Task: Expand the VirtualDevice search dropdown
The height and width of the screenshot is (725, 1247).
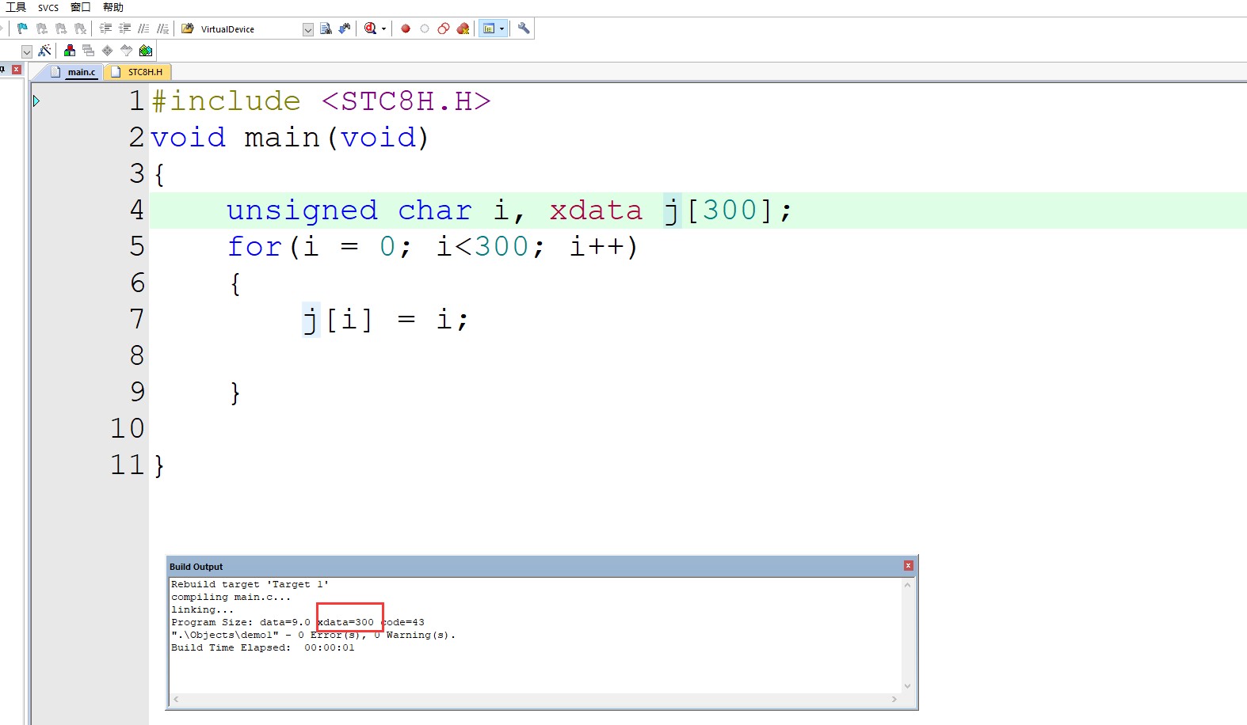Action: (x=308, y=29)
